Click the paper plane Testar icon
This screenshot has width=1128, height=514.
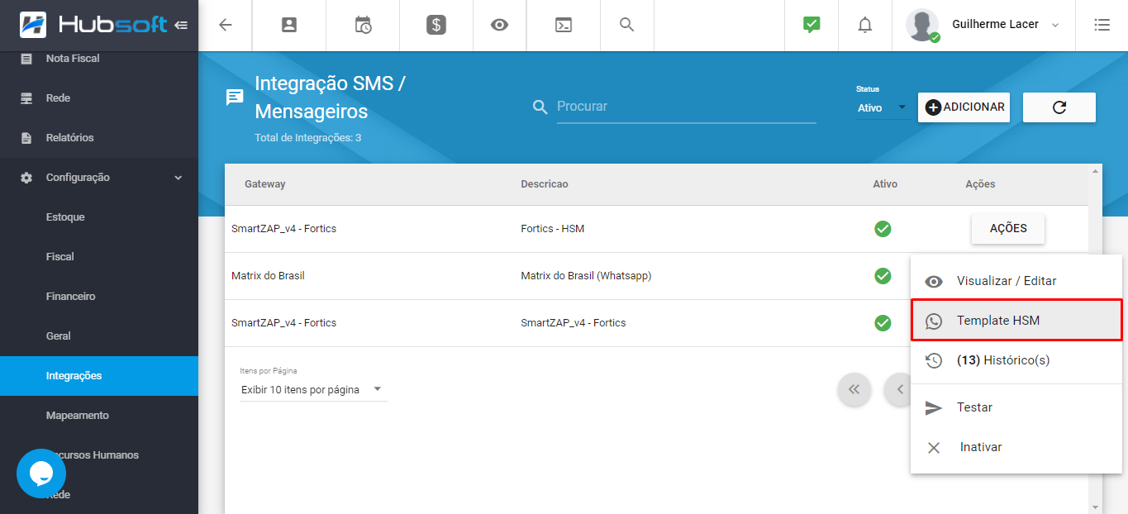[x=934, y=407]
